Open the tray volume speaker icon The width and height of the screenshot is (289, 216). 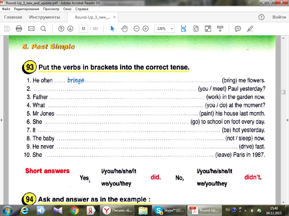click(252, 210)
